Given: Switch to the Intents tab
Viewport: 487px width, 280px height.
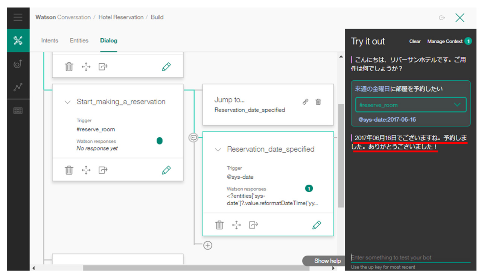Looking at the screenshot, I should click(x=50, y=41).
